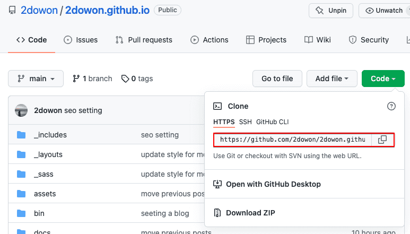Viewport: 410px width, 234px height.
Task: Click the bin folder icon
Action: point(21,213)
